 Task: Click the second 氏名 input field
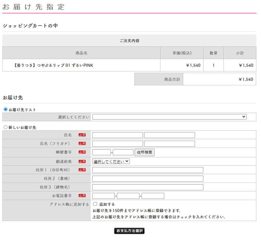click(169, 135)
